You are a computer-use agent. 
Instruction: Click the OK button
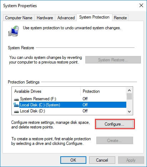pos(73,160)
